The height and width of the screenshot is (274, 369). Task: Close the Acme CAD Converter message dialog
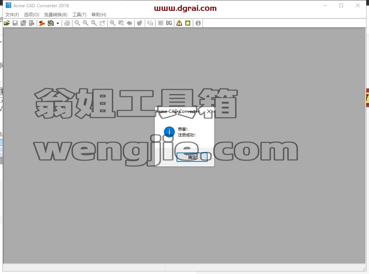coord(209,111)
